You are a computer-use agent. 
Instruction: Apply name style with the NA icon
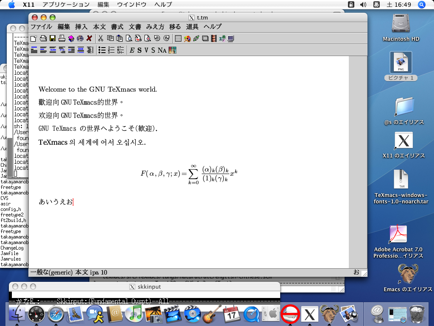click(x=162, y=50)
